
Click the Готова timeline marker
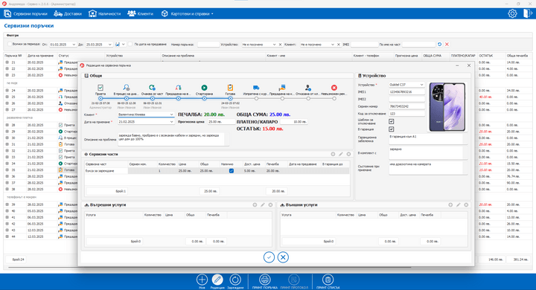click(230, 98)
